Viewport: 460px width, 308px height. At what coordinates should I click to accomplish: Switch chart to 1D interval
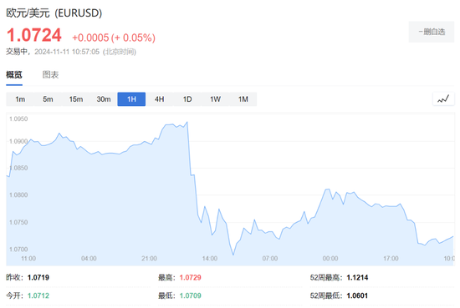click(187, 99)
